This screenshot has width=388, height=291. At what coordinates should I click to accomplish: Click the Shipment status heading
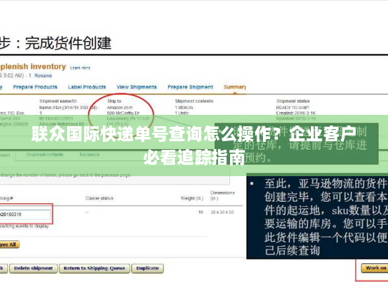(293, 101)
